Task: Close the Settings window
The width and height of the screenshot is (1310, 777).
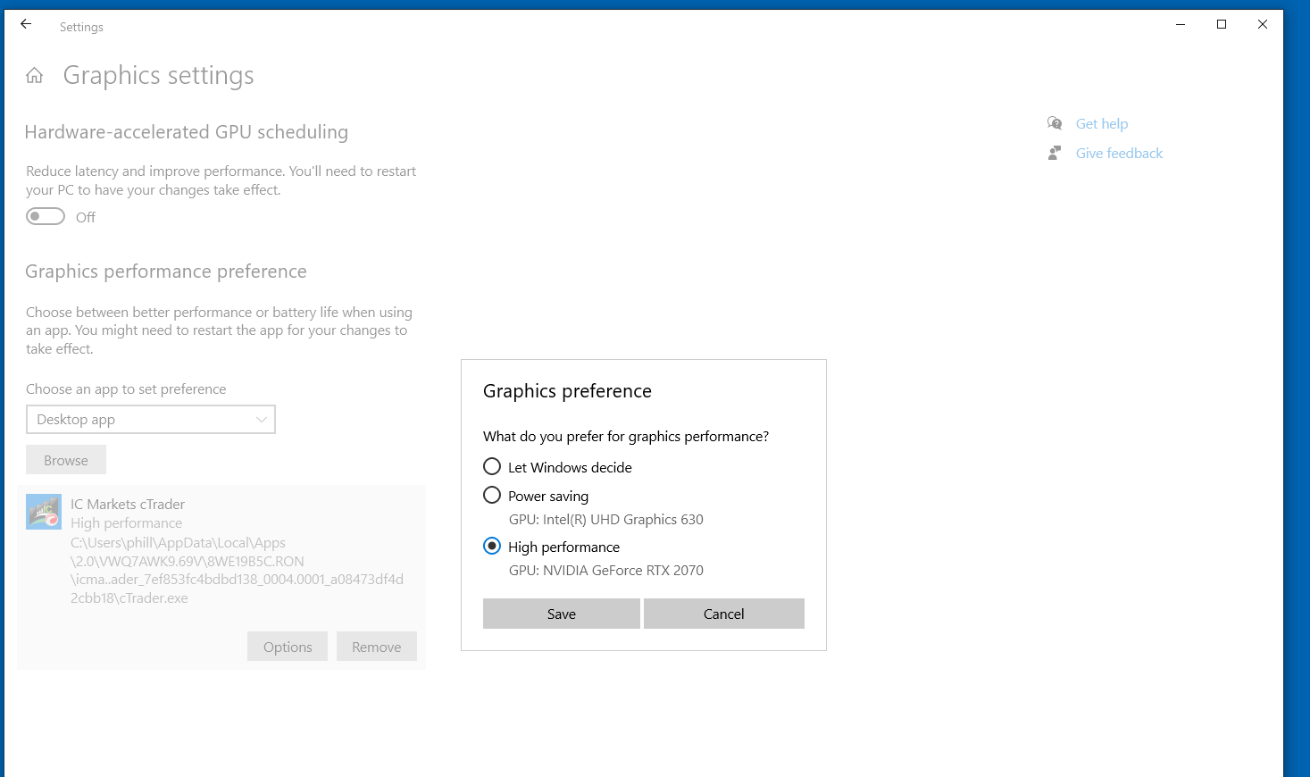Action: [x=1263, y=25]
